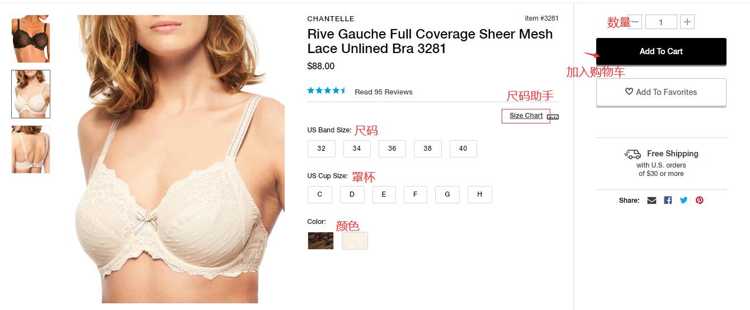
Task: Share via the email envelope icon
Action: coord(652,200)
